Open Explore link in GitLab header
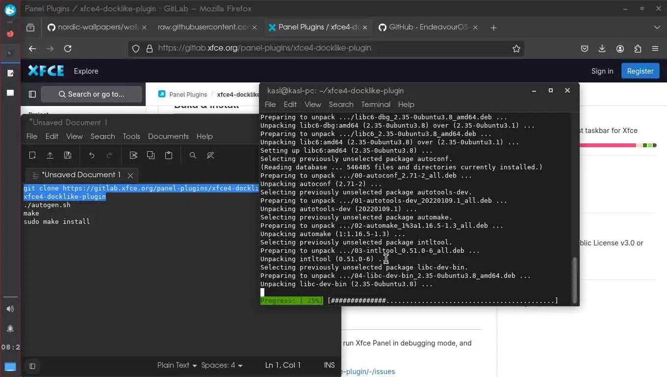Screen dimensions: 667x377 [86, 71]
